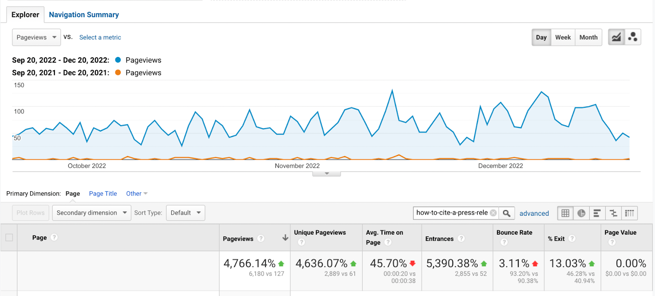Toggle select-all rows checkbox
Screen dimensions: 655x296
[x=9, y=237]
